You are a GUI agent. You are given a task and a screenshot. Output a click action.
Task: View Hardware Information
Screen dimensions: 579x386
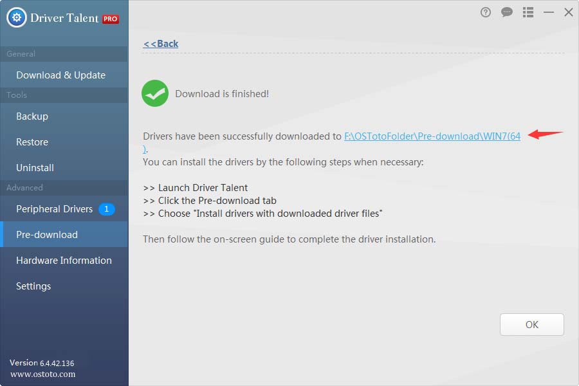click(x=64, y=261)
